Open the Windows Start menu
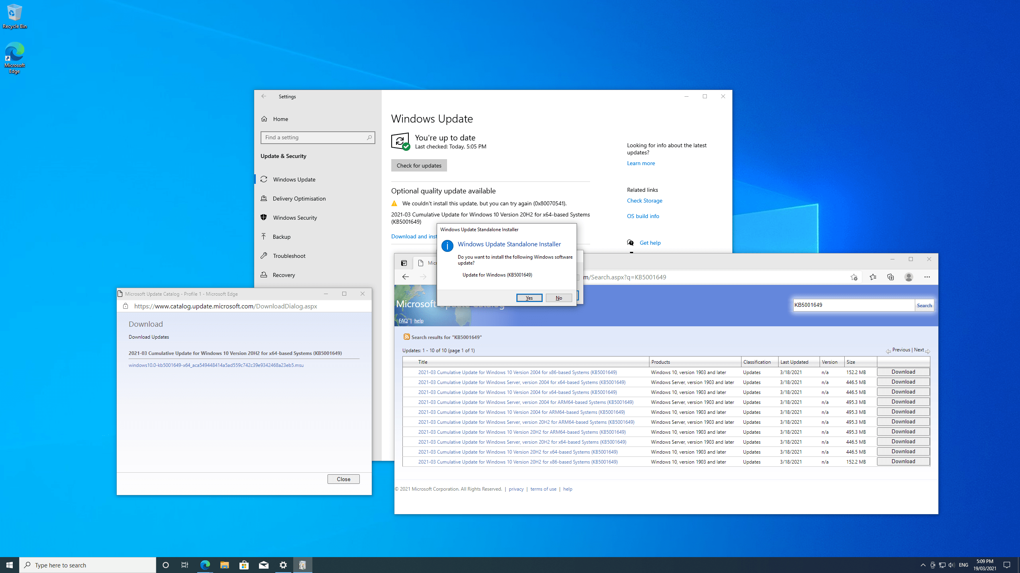Screen dimensions: 1020x573 [x=10, y=565]
